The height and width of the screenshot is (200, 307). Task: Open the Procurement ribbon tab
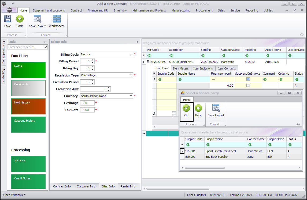click(204, 10)
